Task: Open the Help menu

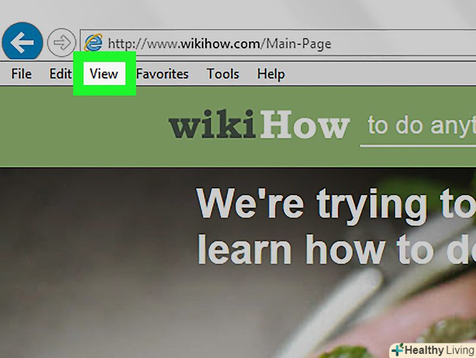Action: pyautogui.click(x=271, y=74)
